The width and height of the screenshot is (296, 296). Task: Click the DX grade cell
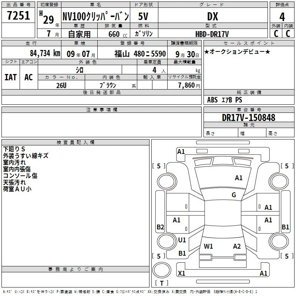[x=212, y=16]
